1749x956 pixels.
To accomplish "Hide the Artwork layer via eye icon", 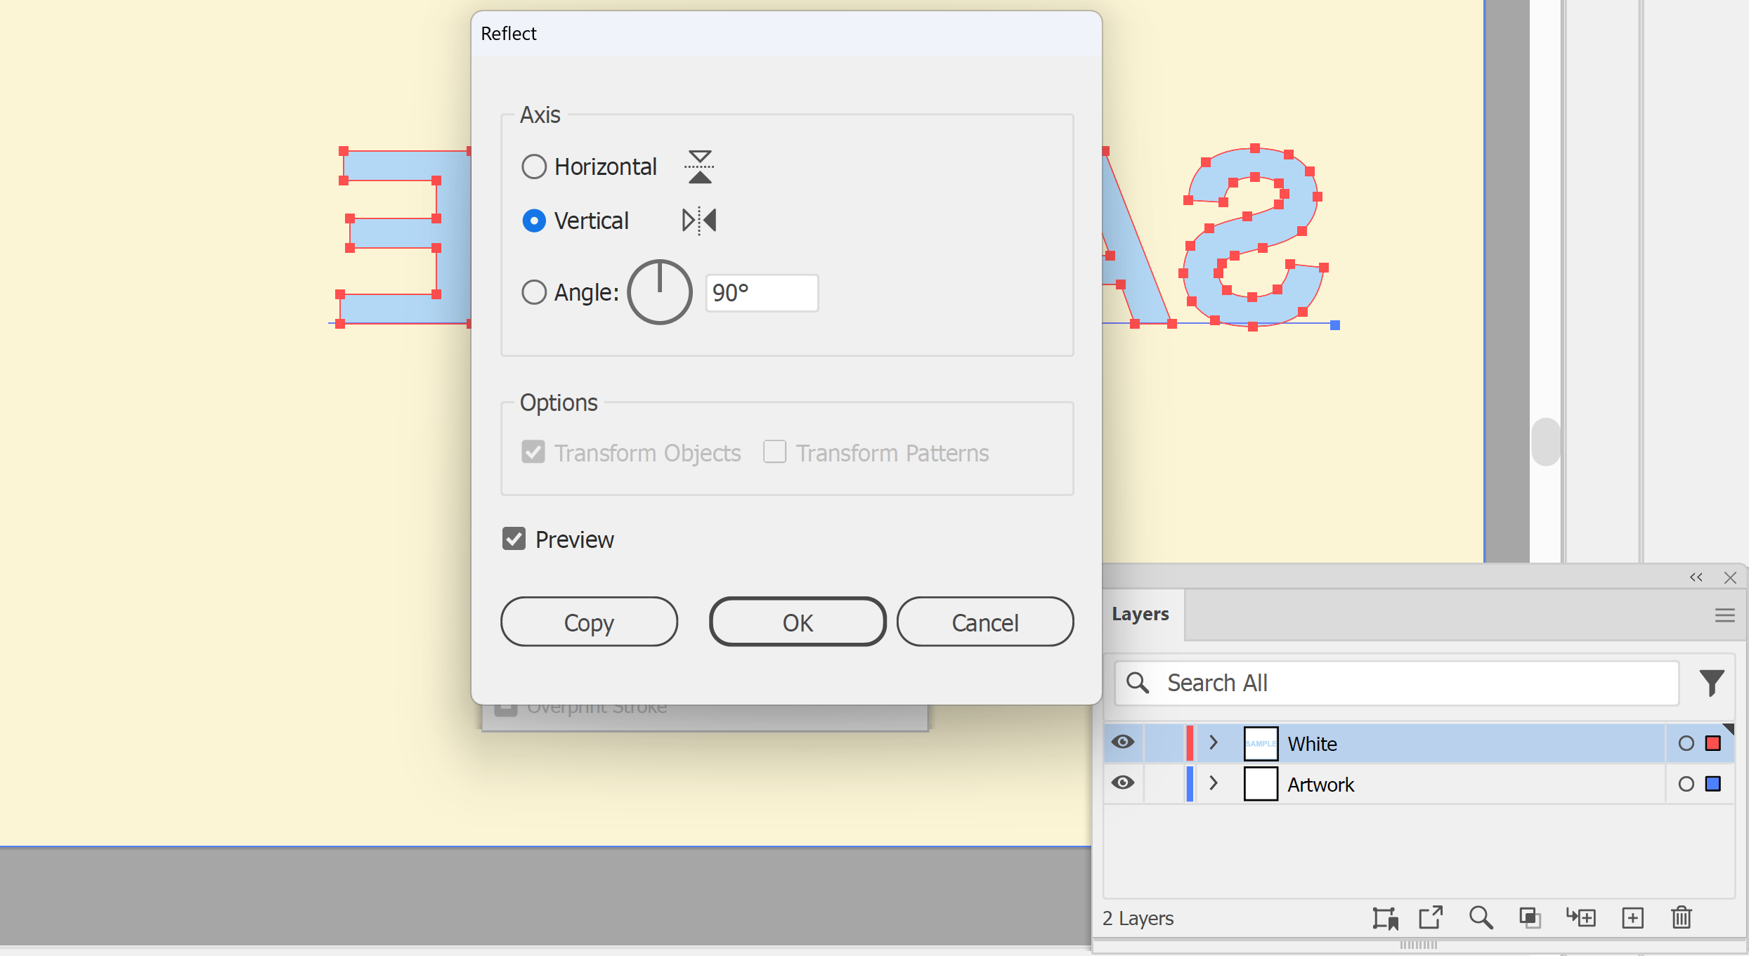I will click(x=1122, y=783).
